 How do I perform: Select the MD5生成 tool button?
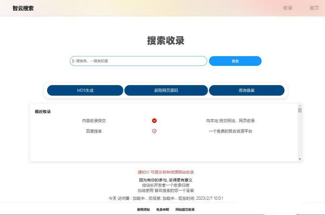pos(86,90)
